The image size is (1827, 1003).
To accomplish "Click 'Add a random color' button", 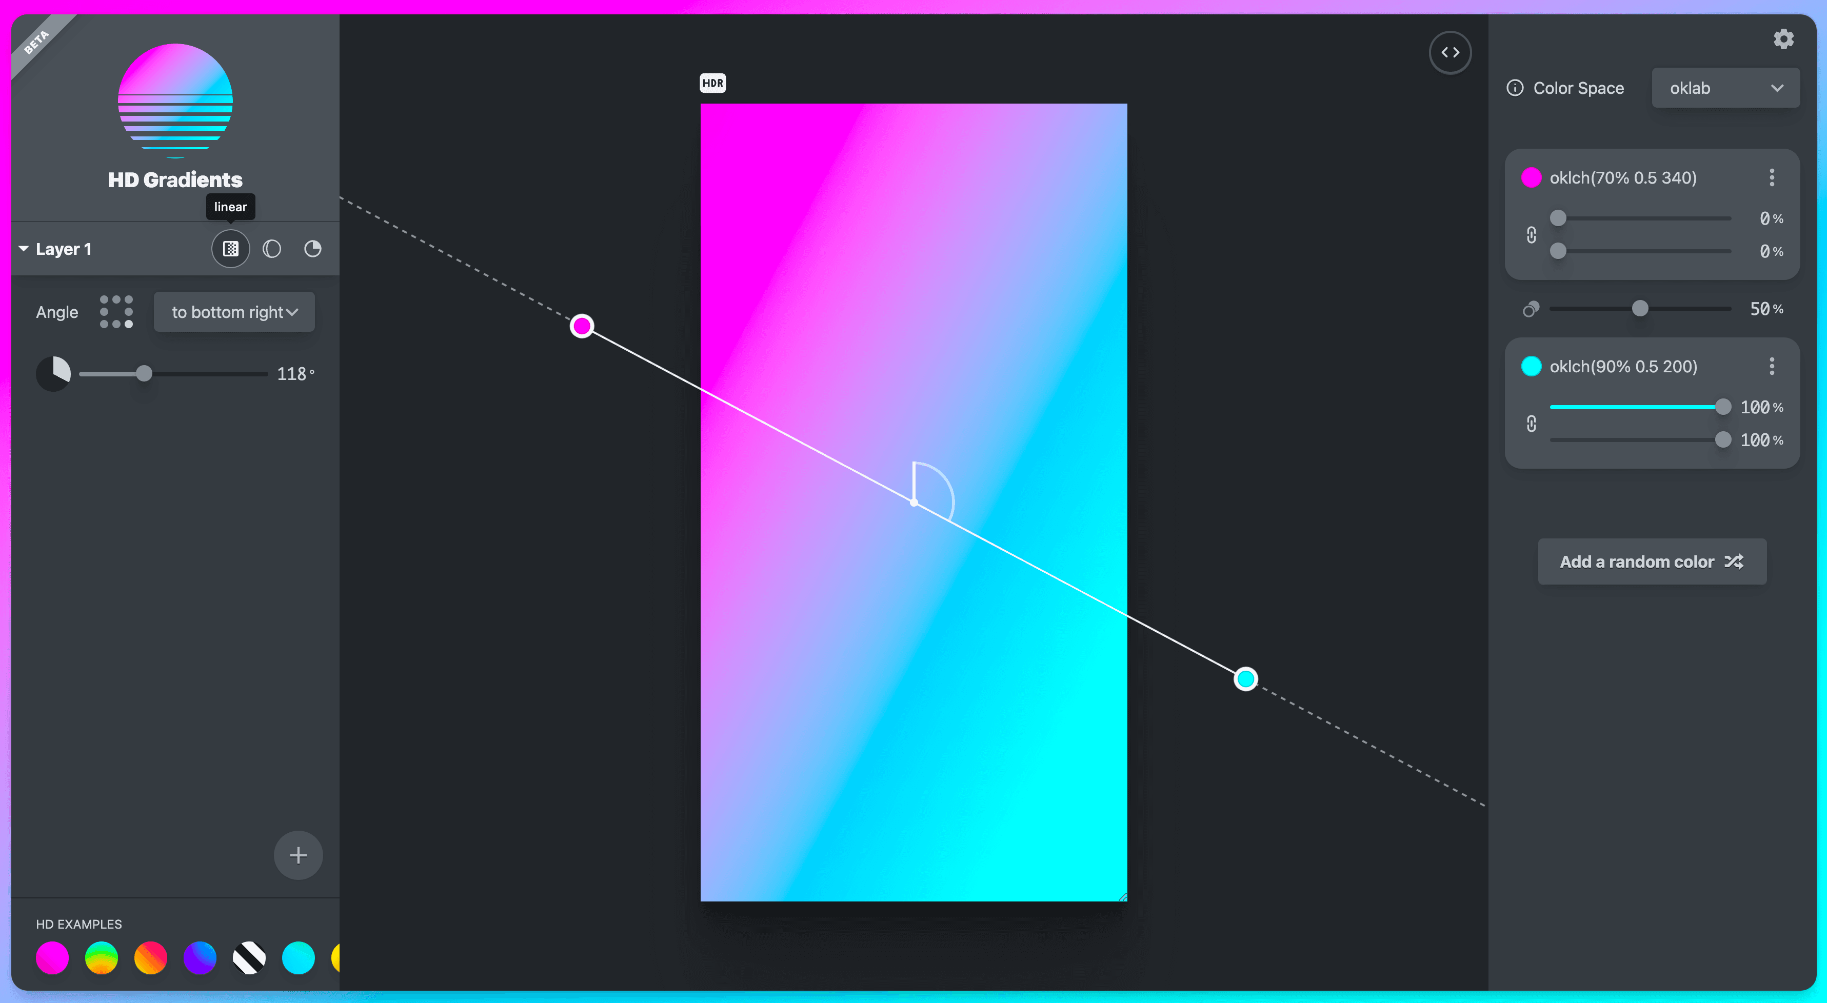I will [x=1652, y=562].
